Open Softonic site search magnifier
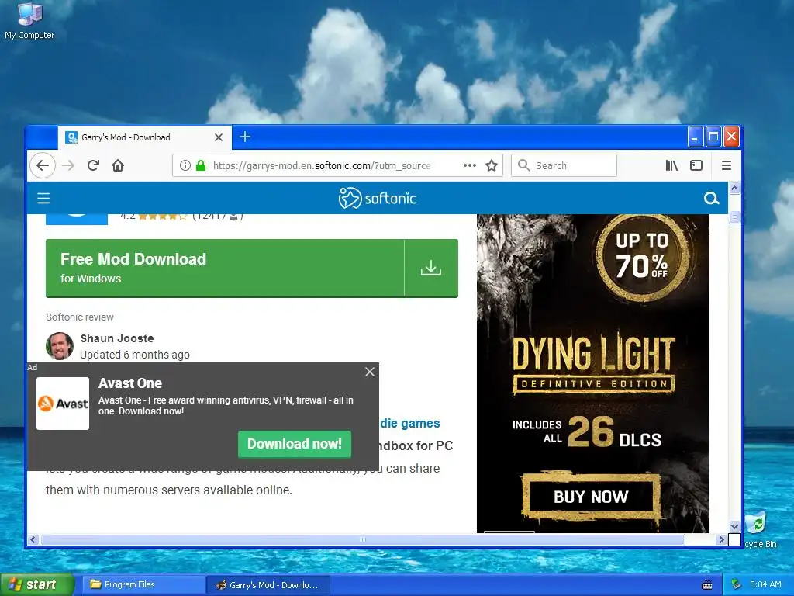Screen dimensions: 794x596 click(712, 198)
